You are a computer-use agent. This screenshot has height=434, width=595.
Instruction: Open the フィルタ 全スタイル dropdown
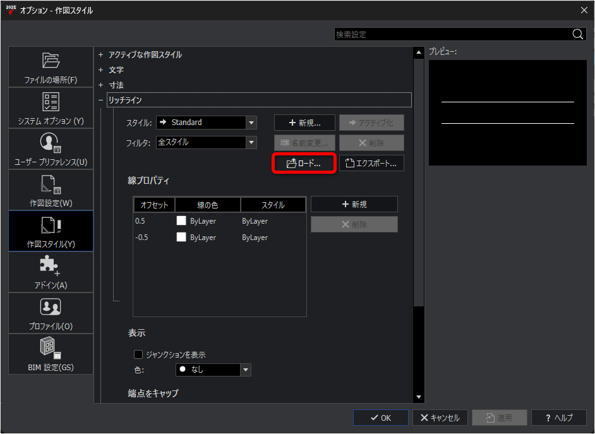[x=207, y=142]
